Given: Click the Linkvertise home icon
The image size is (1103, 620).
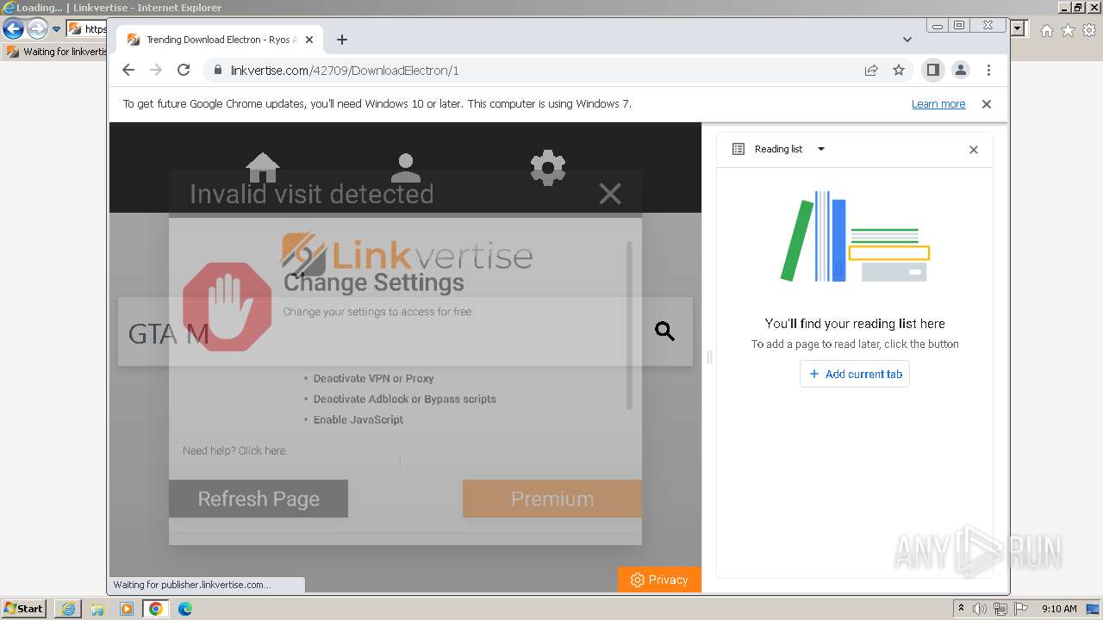Looking at the screenshot, I should tap(263, 167).
